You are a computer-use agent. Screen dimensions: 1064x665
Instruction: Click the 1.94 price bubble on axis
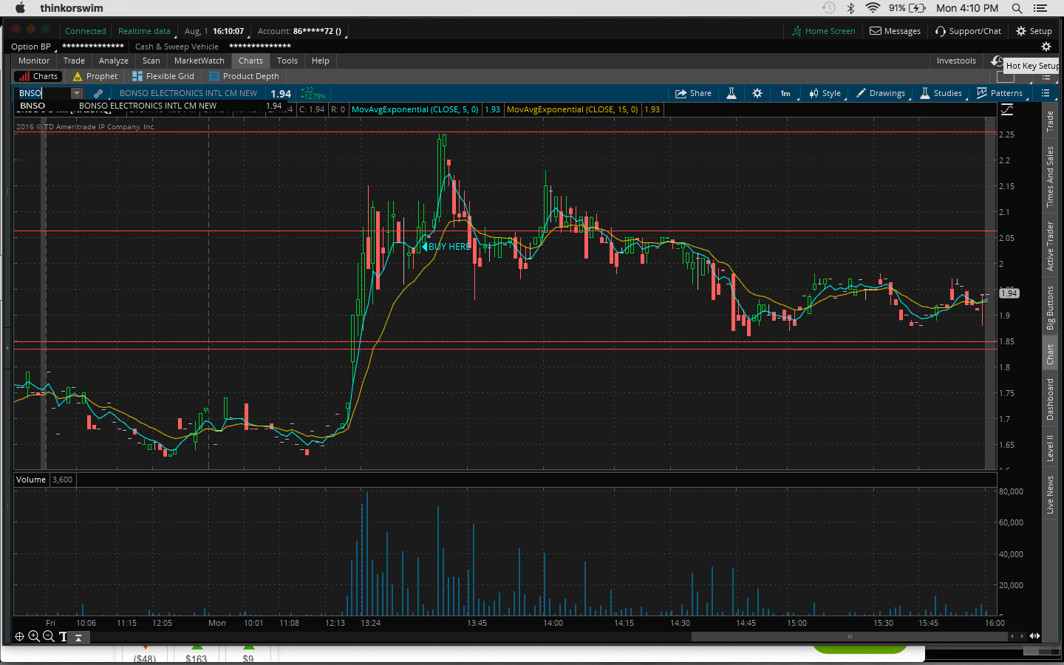pos(1009,293)
